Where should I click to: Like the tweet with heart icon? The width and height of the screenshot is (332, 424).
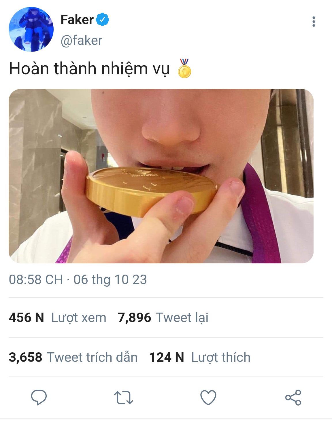tap(208, 398)
